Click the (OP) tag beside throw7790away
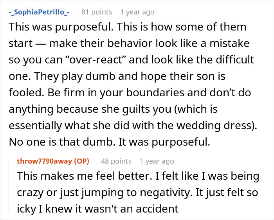The image size is (274, 220). (x=81, y=161)
